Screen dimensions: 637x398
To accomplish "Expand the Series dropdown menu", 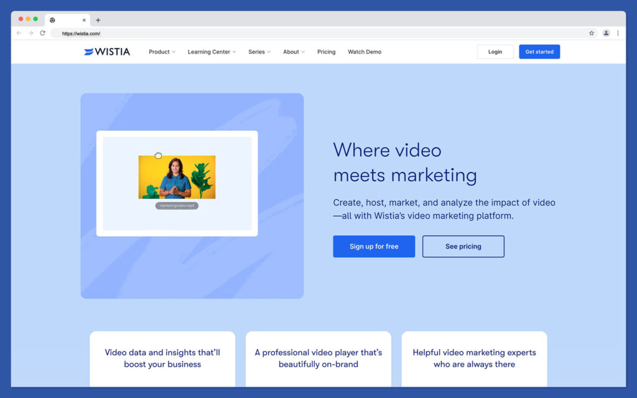I will [x=259, y=52].
